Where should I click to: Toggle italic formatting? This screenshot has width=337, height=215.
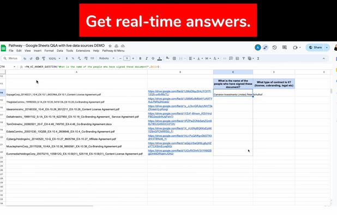tap(147, 58)
